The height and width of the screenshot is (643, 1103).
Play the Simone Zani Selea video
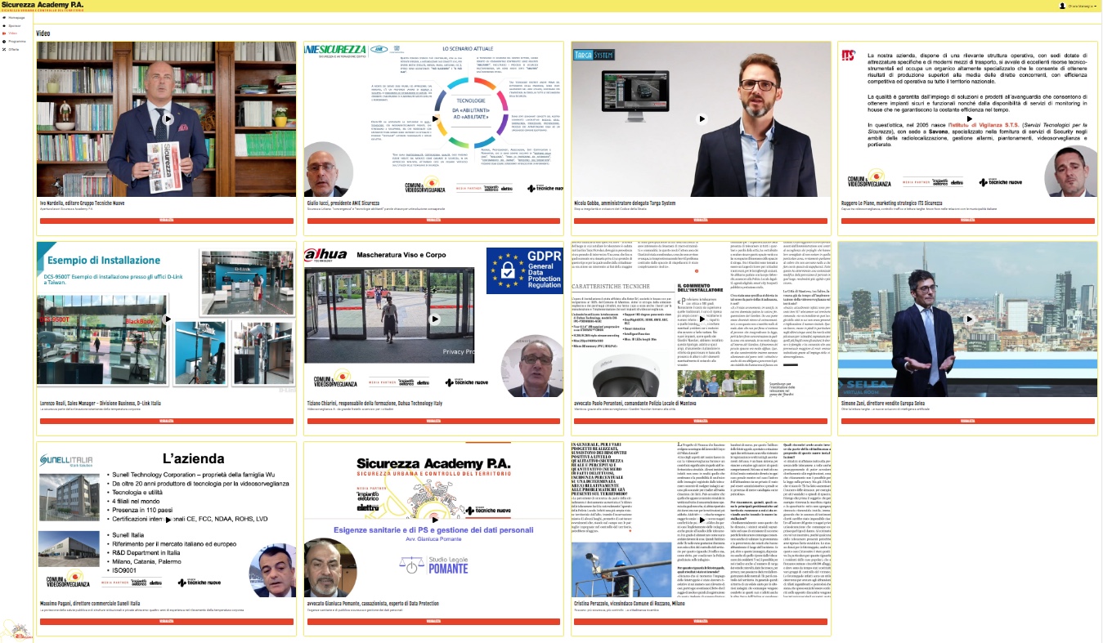(967, 319)
